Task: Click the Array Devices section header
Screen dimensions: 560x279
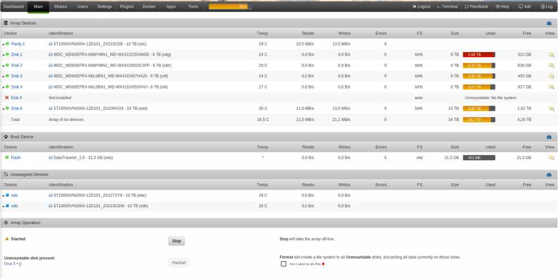Action: (279, 23)
